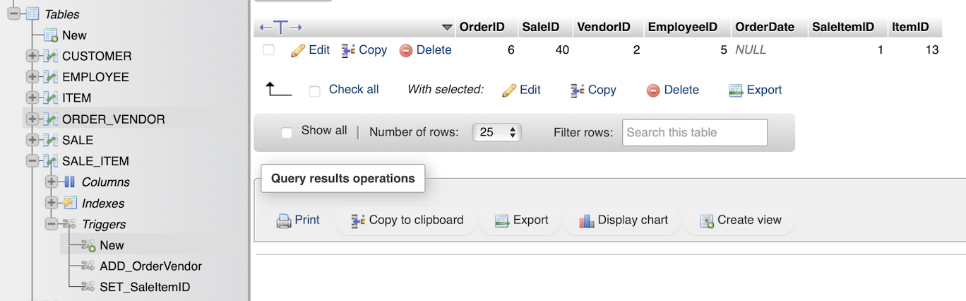Open the Number of rows dropdown

(x=496, y=132)
